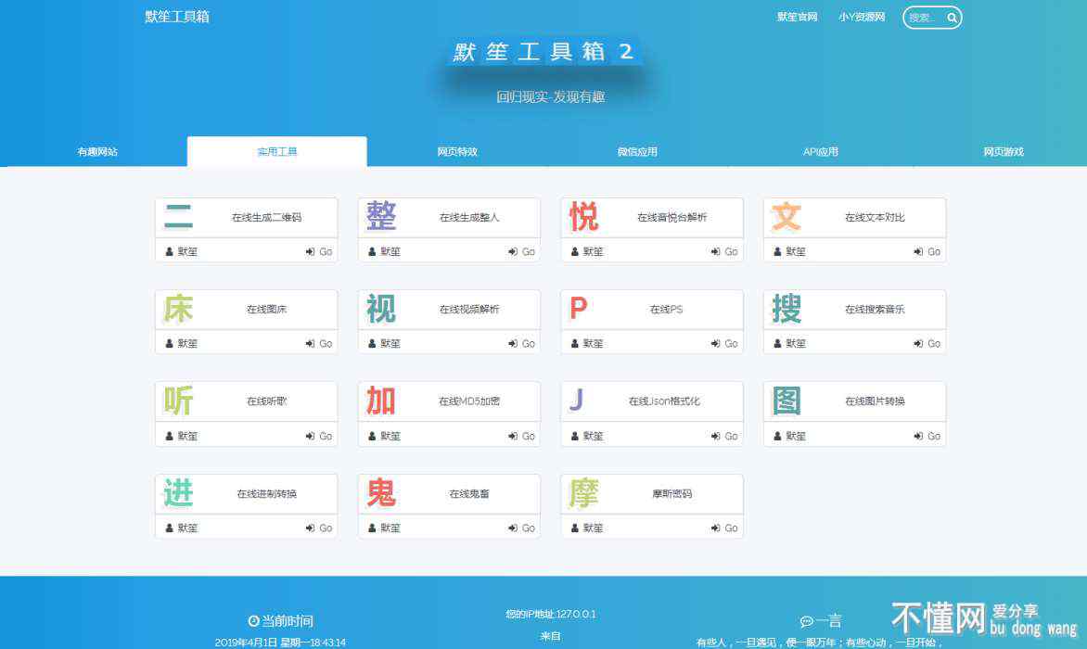This screenshot has height=649, width=1087.
Task: Click Go on the 在线生成整人 card
Action: tap(521, 251)
